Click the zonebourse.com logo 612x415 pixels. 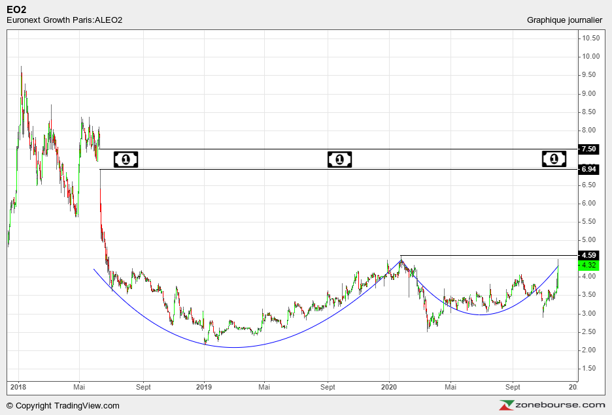552,405
